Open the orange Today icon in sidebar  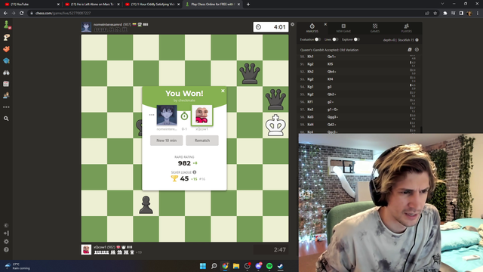pos(7,49)
